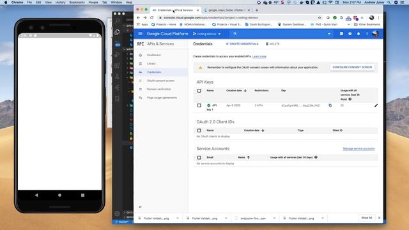Open Library in APIs & Services sidebar

(151, 64)
